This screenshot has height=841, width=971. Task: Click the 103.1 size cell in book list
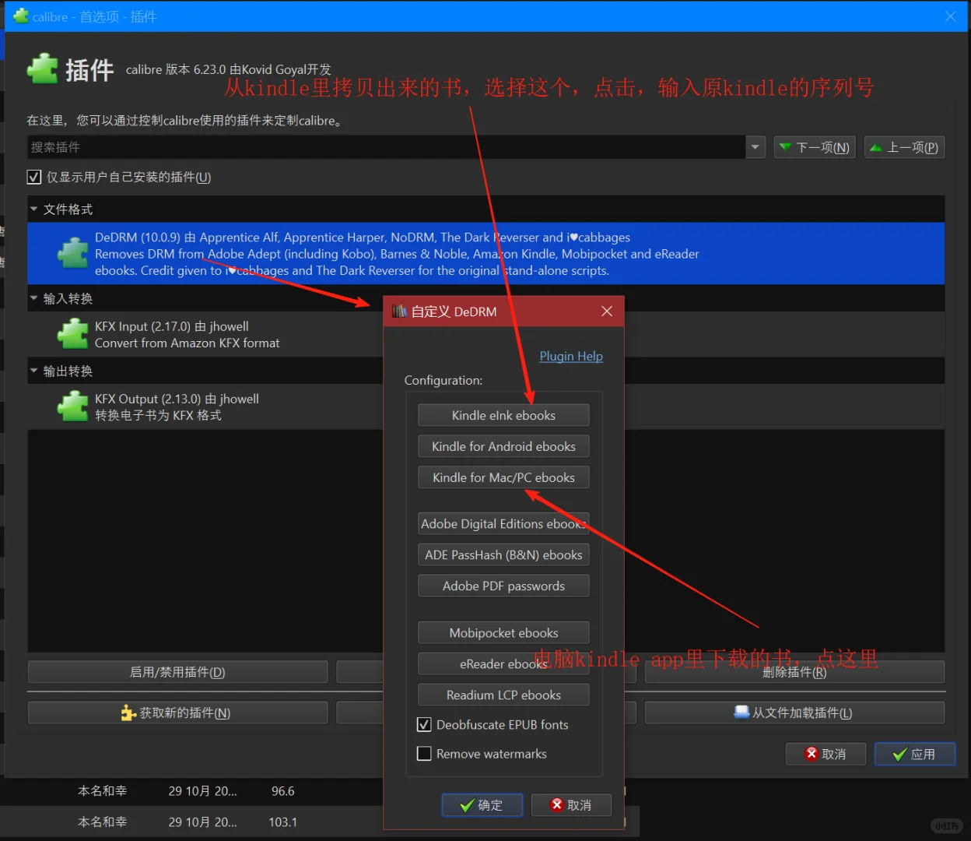coord(283,822)
